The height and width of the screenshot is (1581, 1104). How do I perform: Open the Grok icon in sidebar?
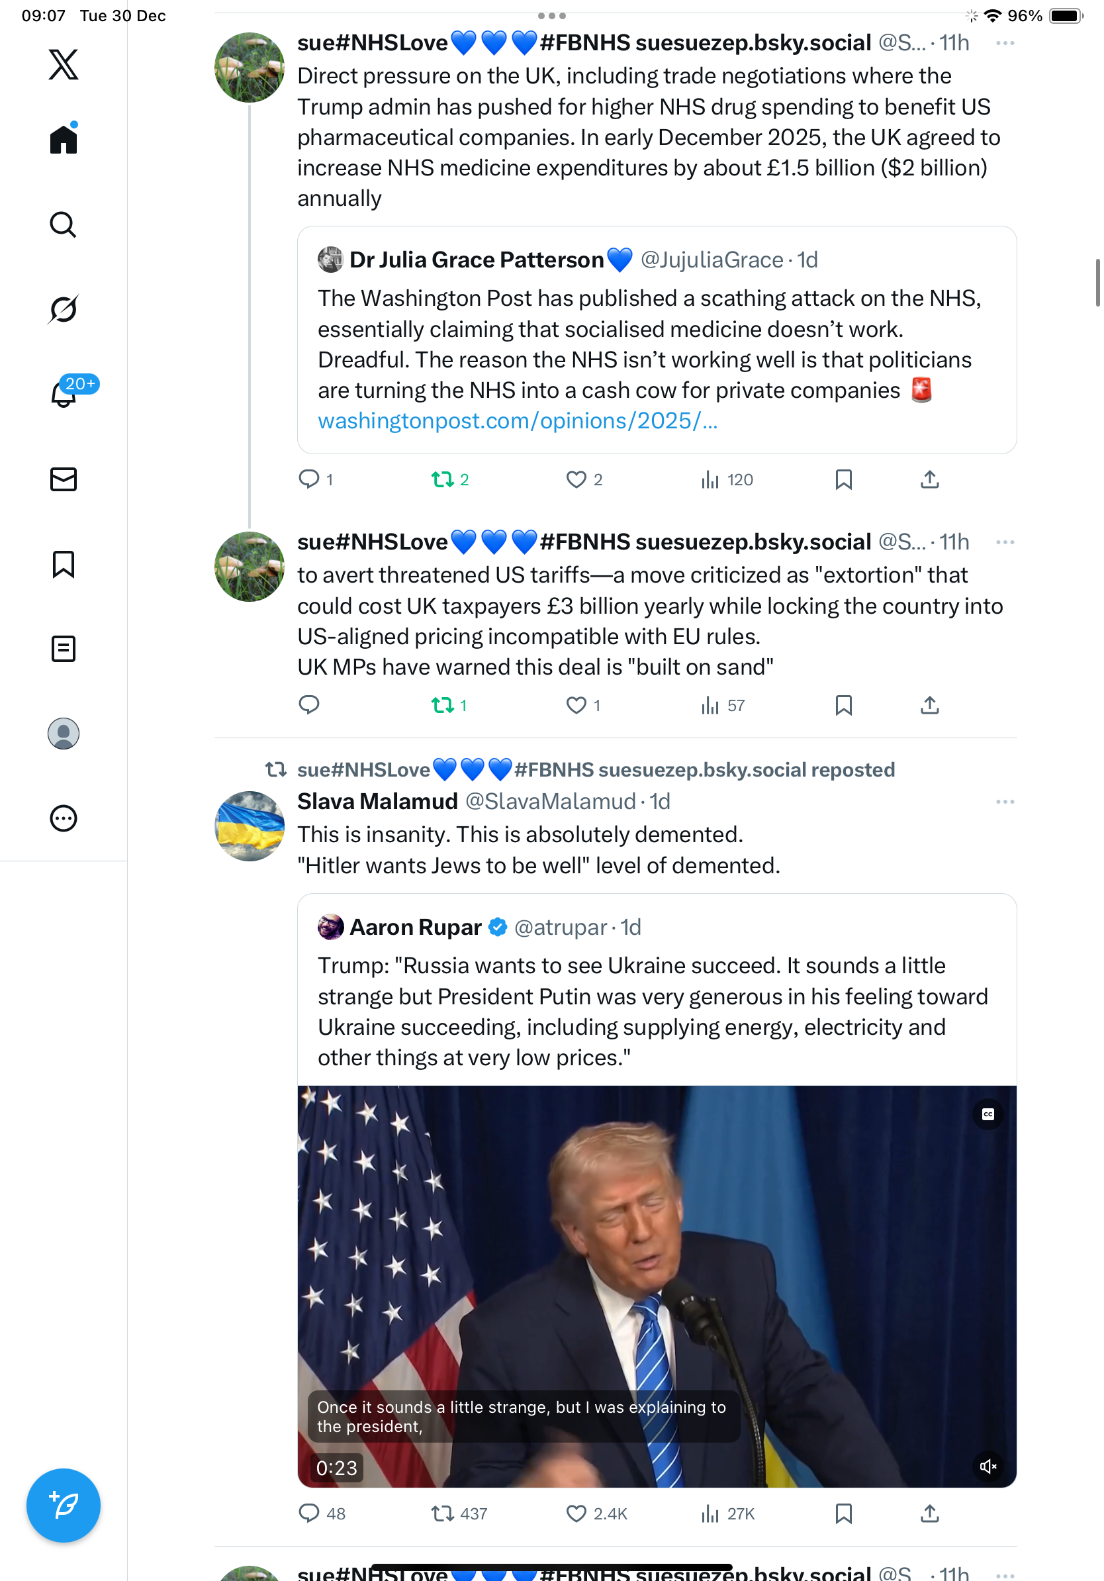tap(64, 309)
